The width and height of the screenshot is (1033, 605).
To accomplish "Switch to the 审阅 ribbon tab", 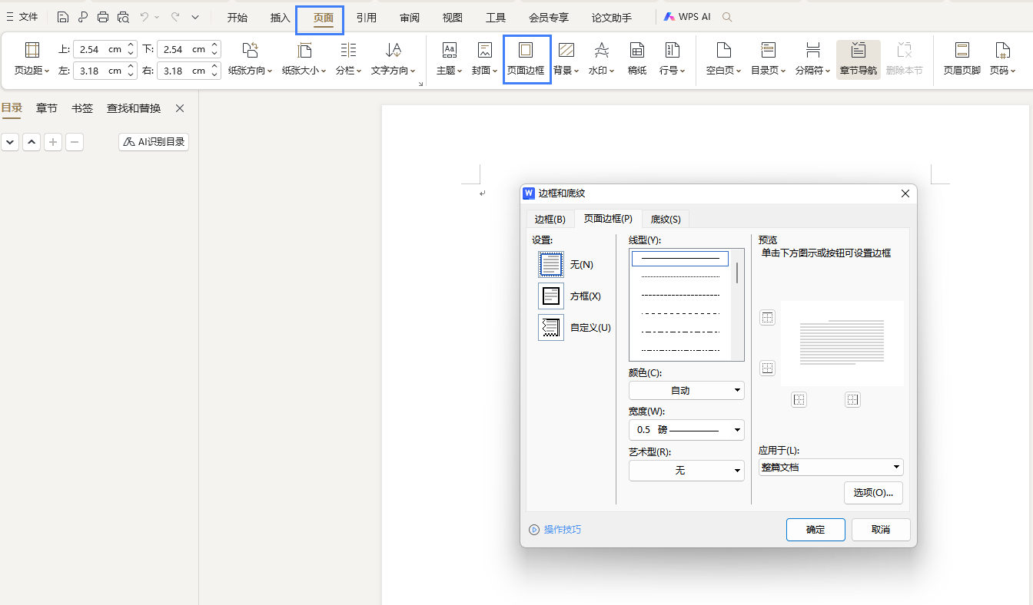I will tap(410, 17).
